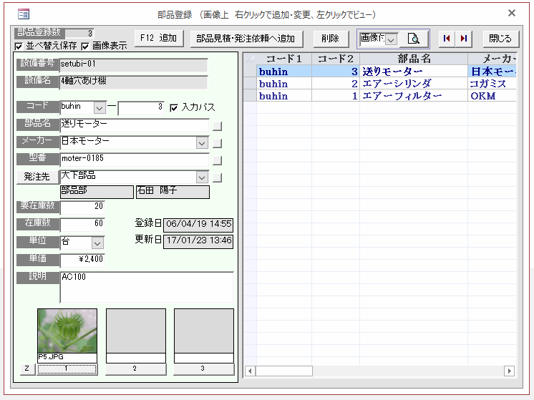
Task: Toggle 並べ替え保存 checkbox
Action: point(19,46)
